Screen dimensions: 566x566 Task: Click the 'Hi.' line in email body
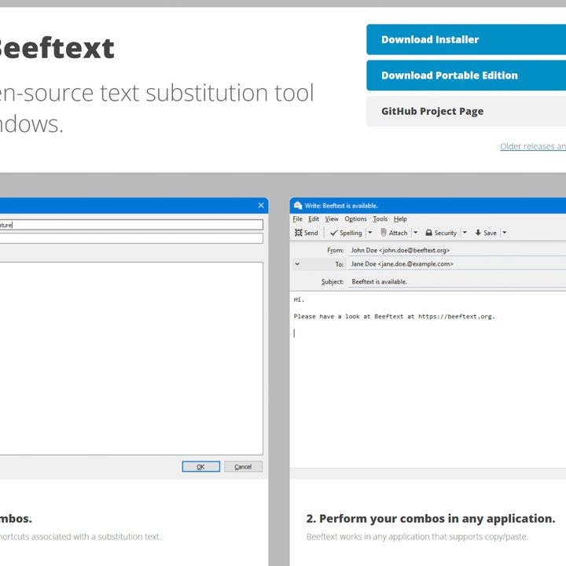pos(299,300)
